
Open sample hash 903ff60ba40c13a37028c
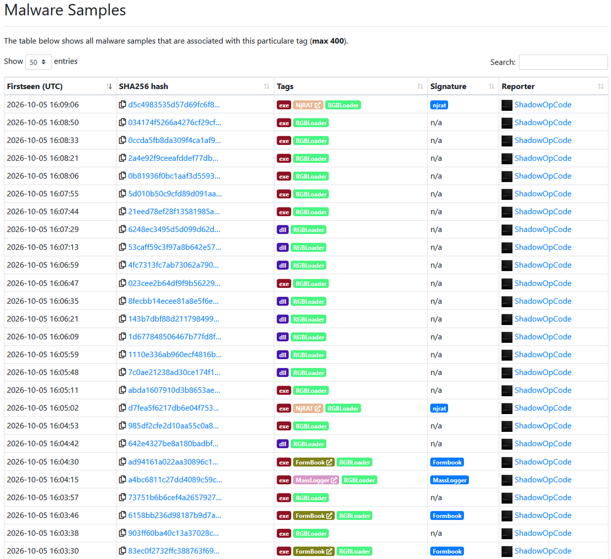[174, 533]
